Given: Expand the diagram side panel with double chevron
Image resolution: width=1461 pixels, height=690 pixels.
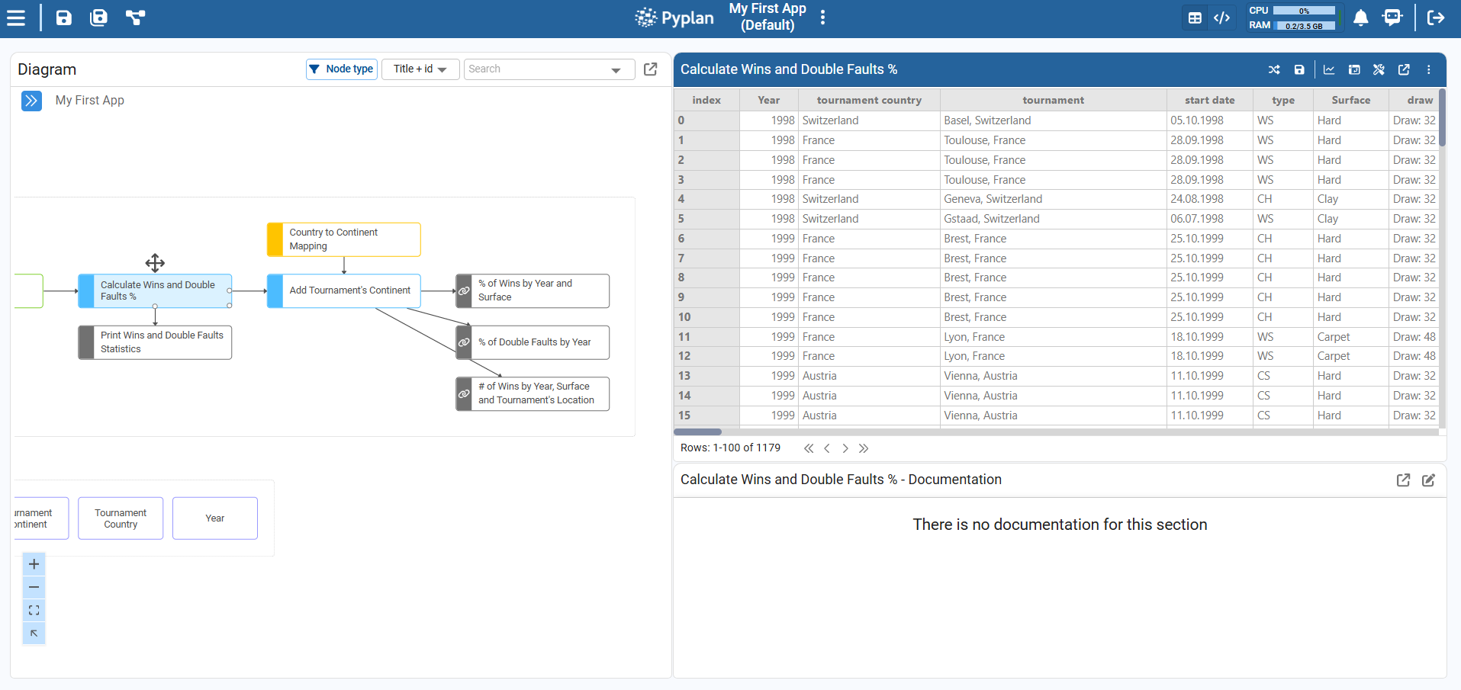Looking at the screenshot, I should pos(31,101).
